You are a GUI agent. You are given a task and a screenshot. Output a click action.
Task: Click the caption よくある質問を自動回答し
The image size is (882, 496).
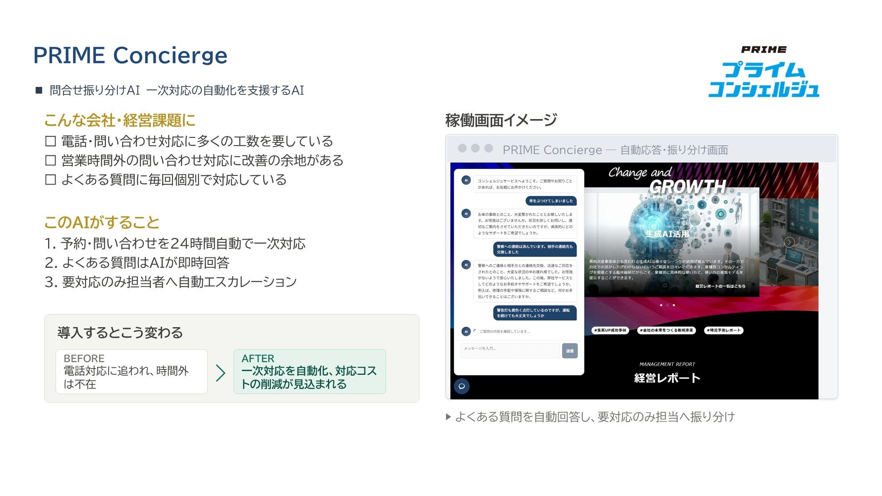coord(591,417)
